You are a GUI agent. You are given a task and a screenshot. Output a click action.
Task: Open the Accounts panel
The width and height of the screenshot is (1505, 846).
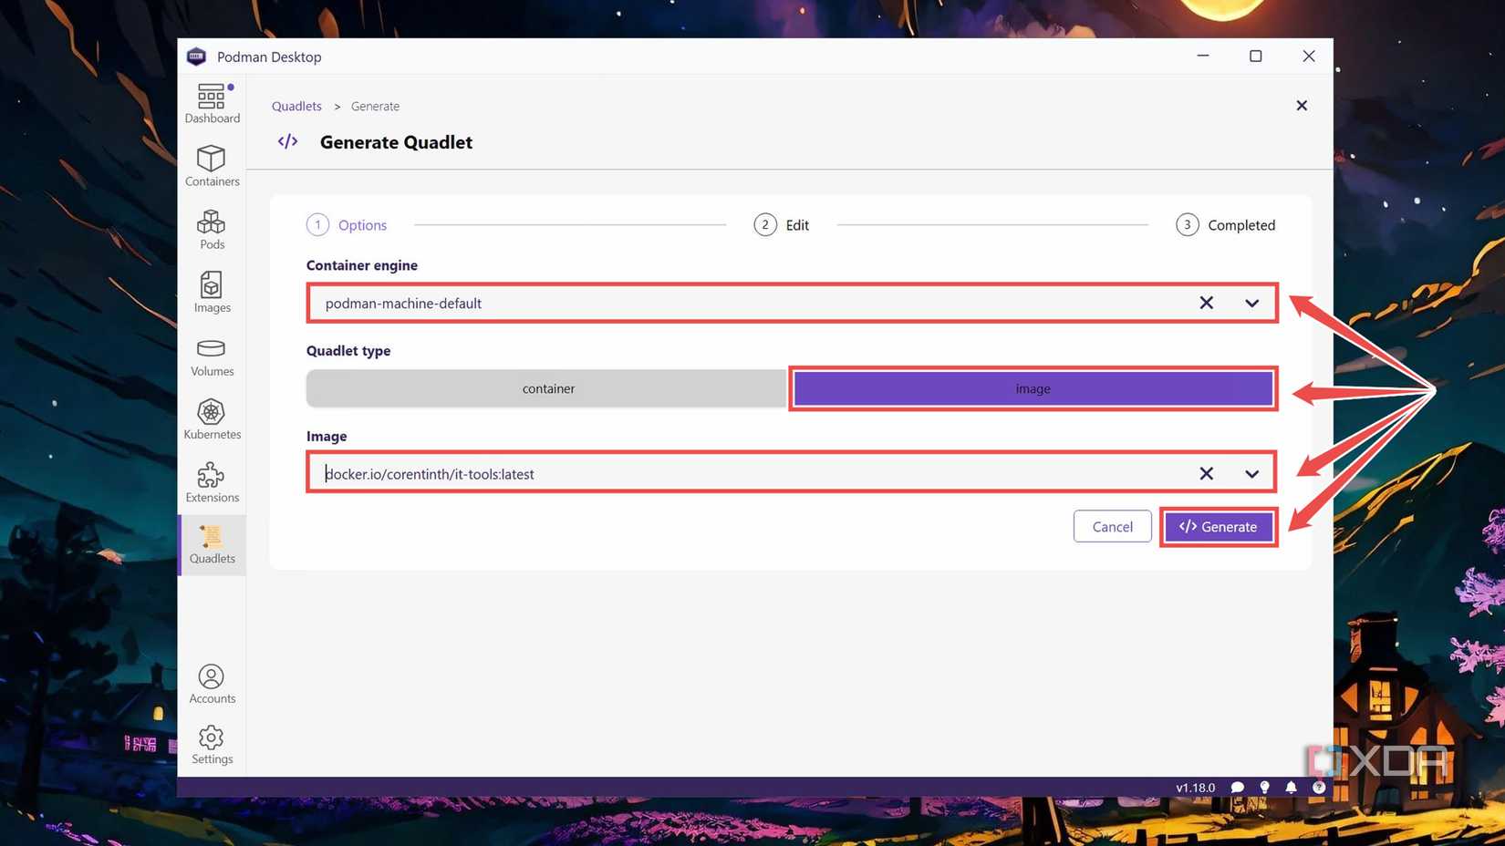pyautogui.click(x=212, y=680)
